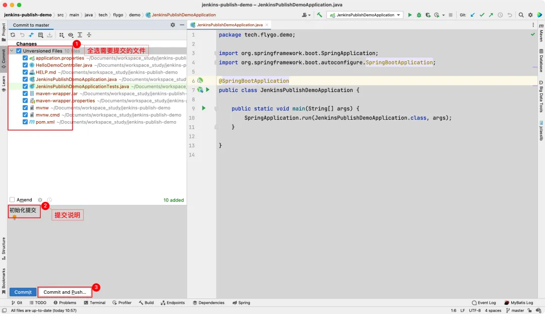Viewport: 545px width, 314px height.
Task: Click the Commit button
Action: [x=23, y=292]
